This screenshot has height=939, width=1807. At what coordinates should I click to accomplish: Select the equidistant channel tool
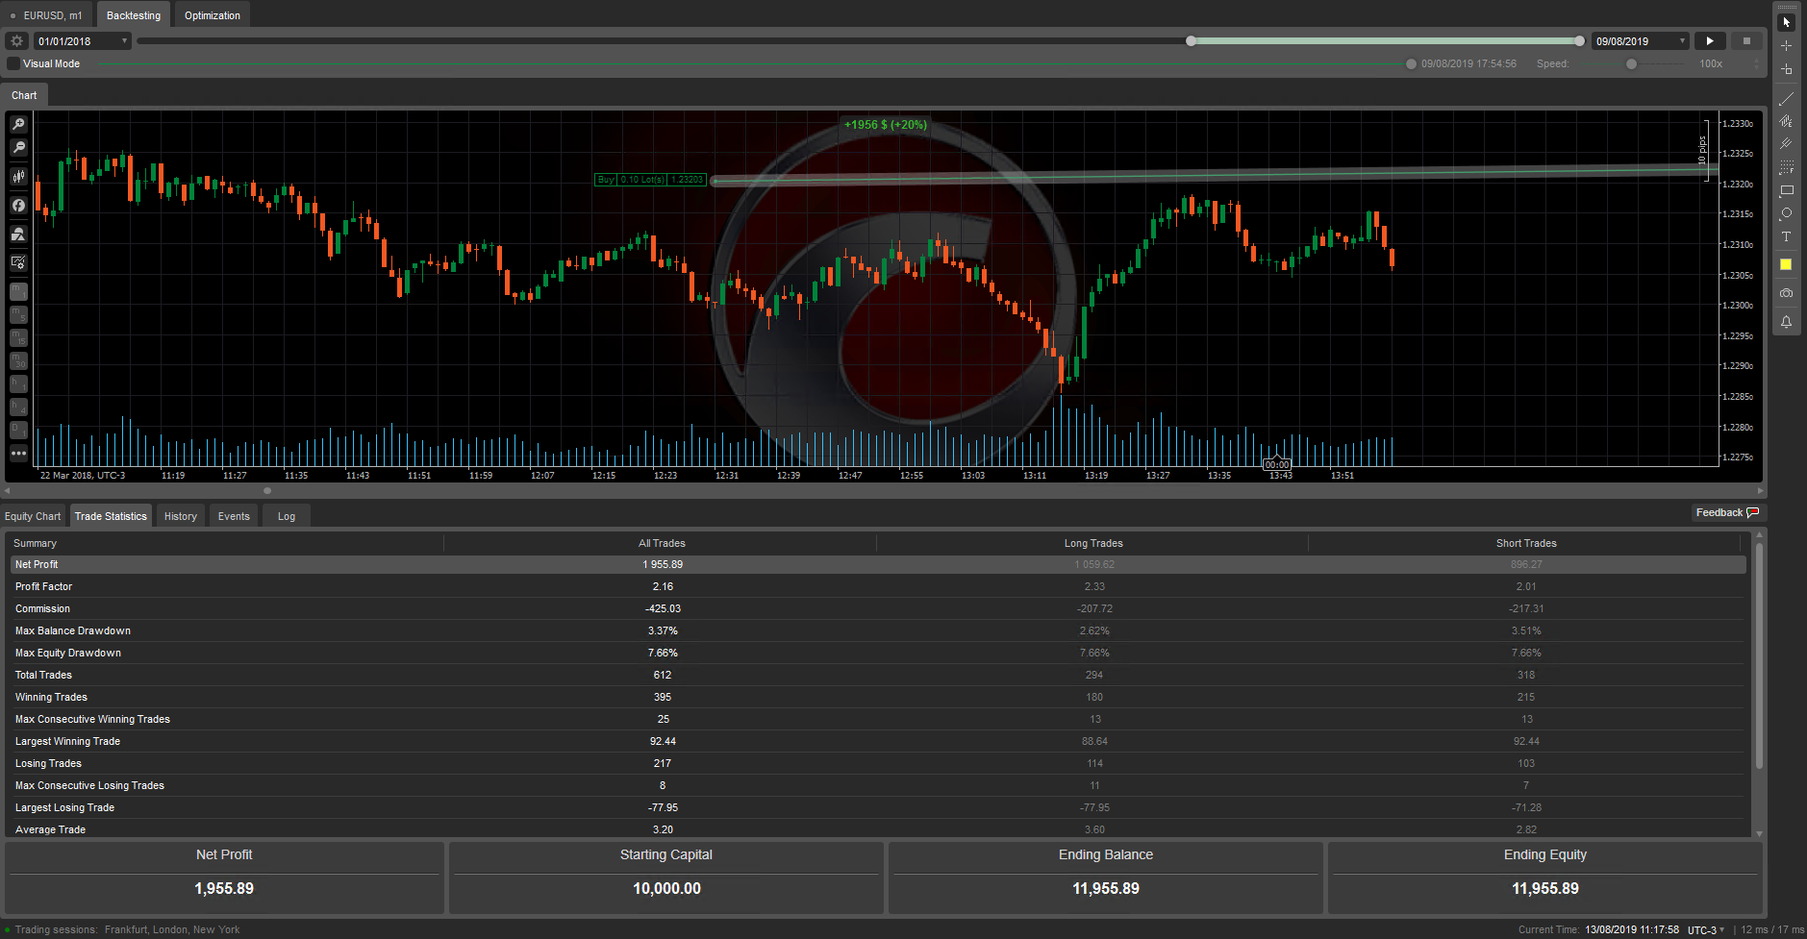tap(1786, 121)
